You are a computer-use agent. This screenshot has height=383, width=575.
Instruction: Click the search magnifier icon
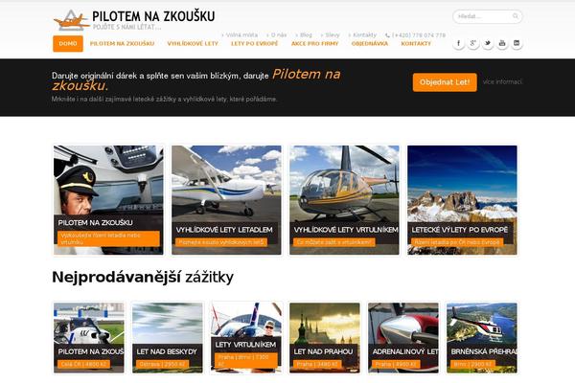tap(516, 16)
